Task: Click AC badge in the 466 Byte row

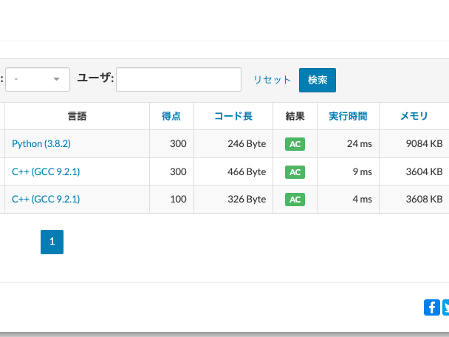Action: 295,172
